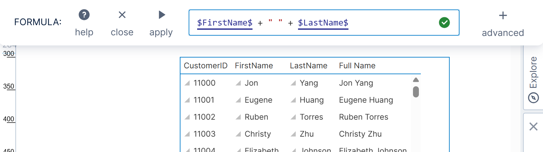Screen dimensions: 543x152
Task: Click the triangle marker beside 11000
Action: pos(187,83)
